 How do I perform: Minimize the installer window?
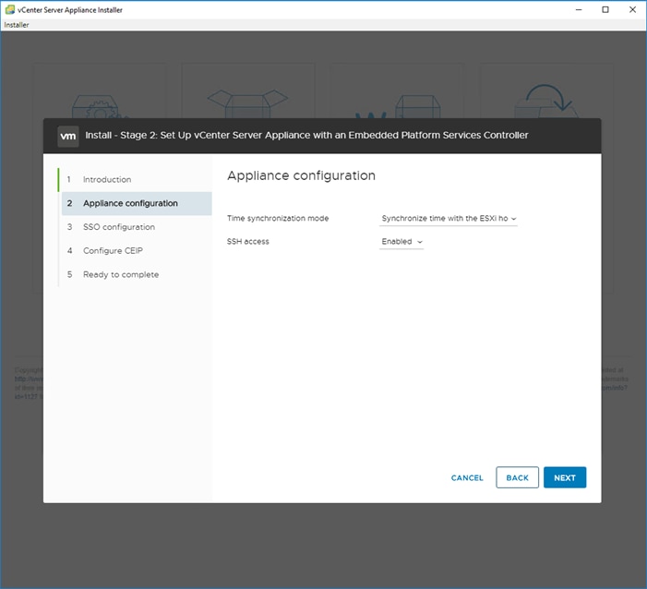pos(579,9)
